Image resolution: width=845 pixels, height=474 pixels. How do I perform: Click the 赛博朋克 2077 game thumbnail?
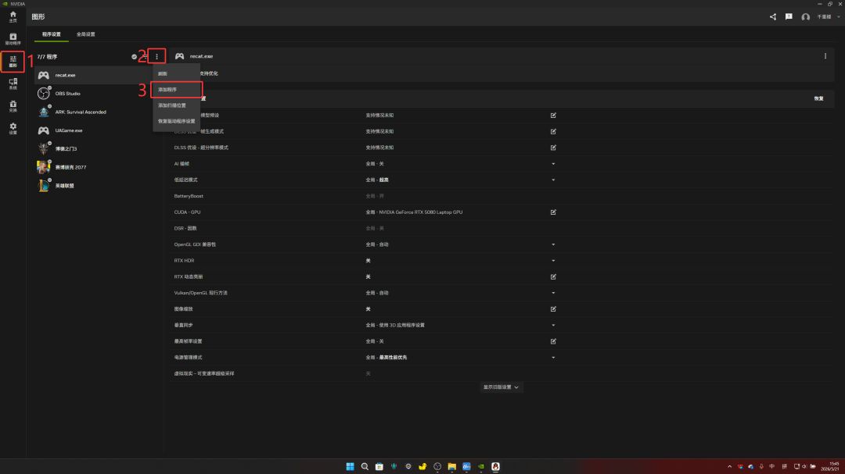(x=44, y=167)
